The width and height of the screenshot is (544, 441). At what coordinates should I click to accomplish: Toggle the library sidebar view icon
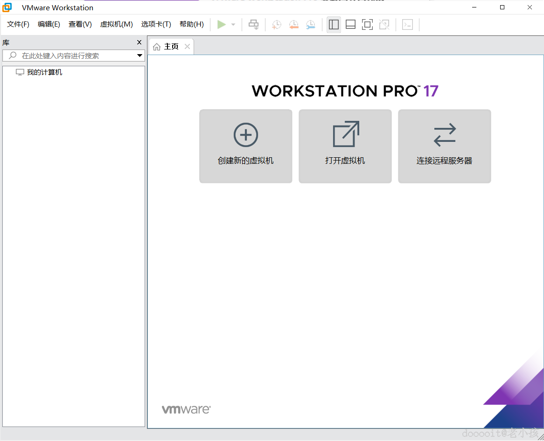pos(334,25)
